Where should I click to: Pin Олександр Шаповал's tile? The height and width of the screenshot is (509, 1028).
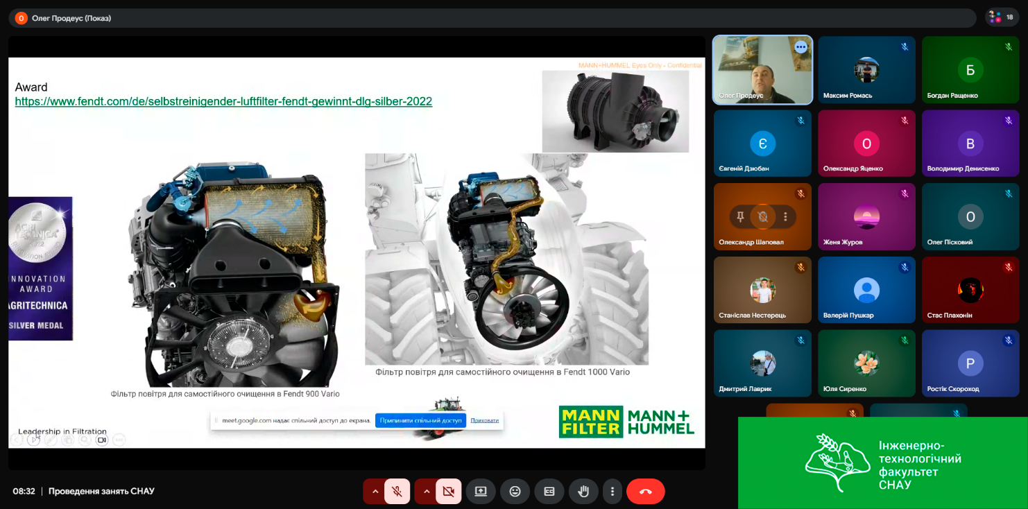tap(741, 216)
